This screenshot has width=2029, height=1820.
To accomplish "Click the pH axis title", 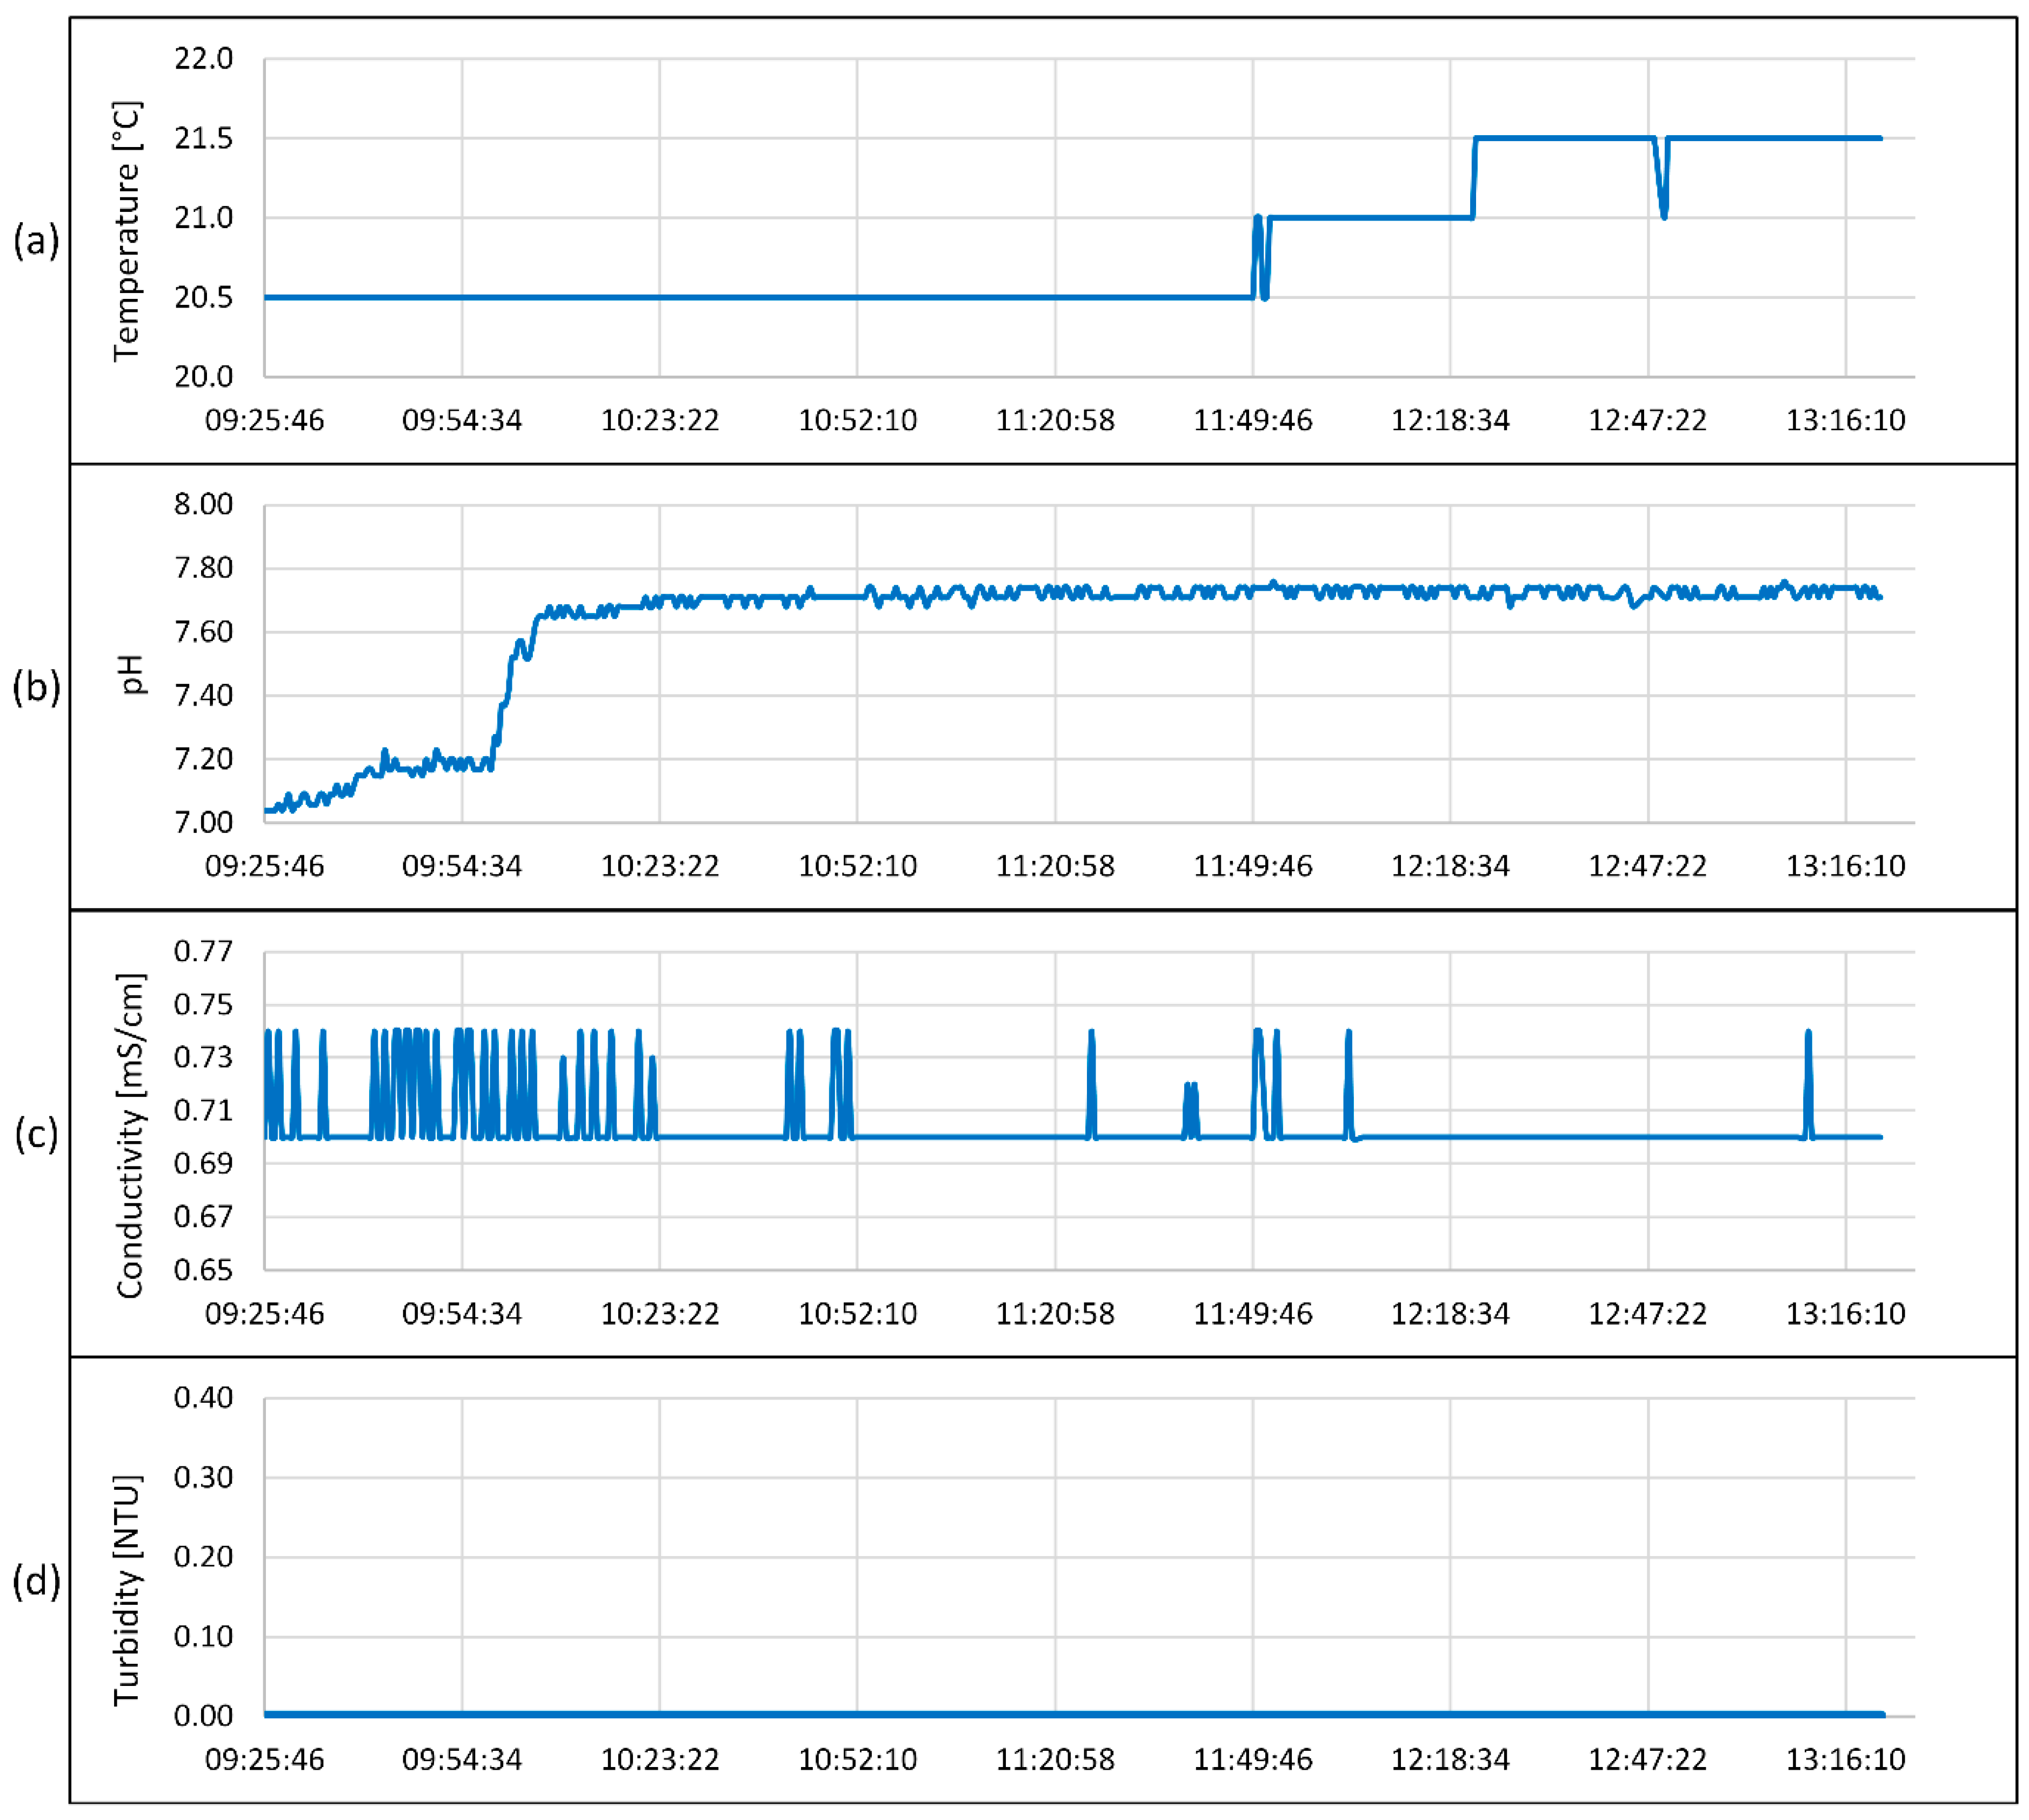I will (131, 674).
